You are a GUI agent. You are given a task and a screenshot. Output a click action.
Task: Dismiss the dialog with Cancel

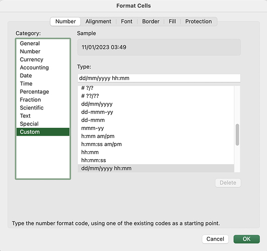pos(215,239)
